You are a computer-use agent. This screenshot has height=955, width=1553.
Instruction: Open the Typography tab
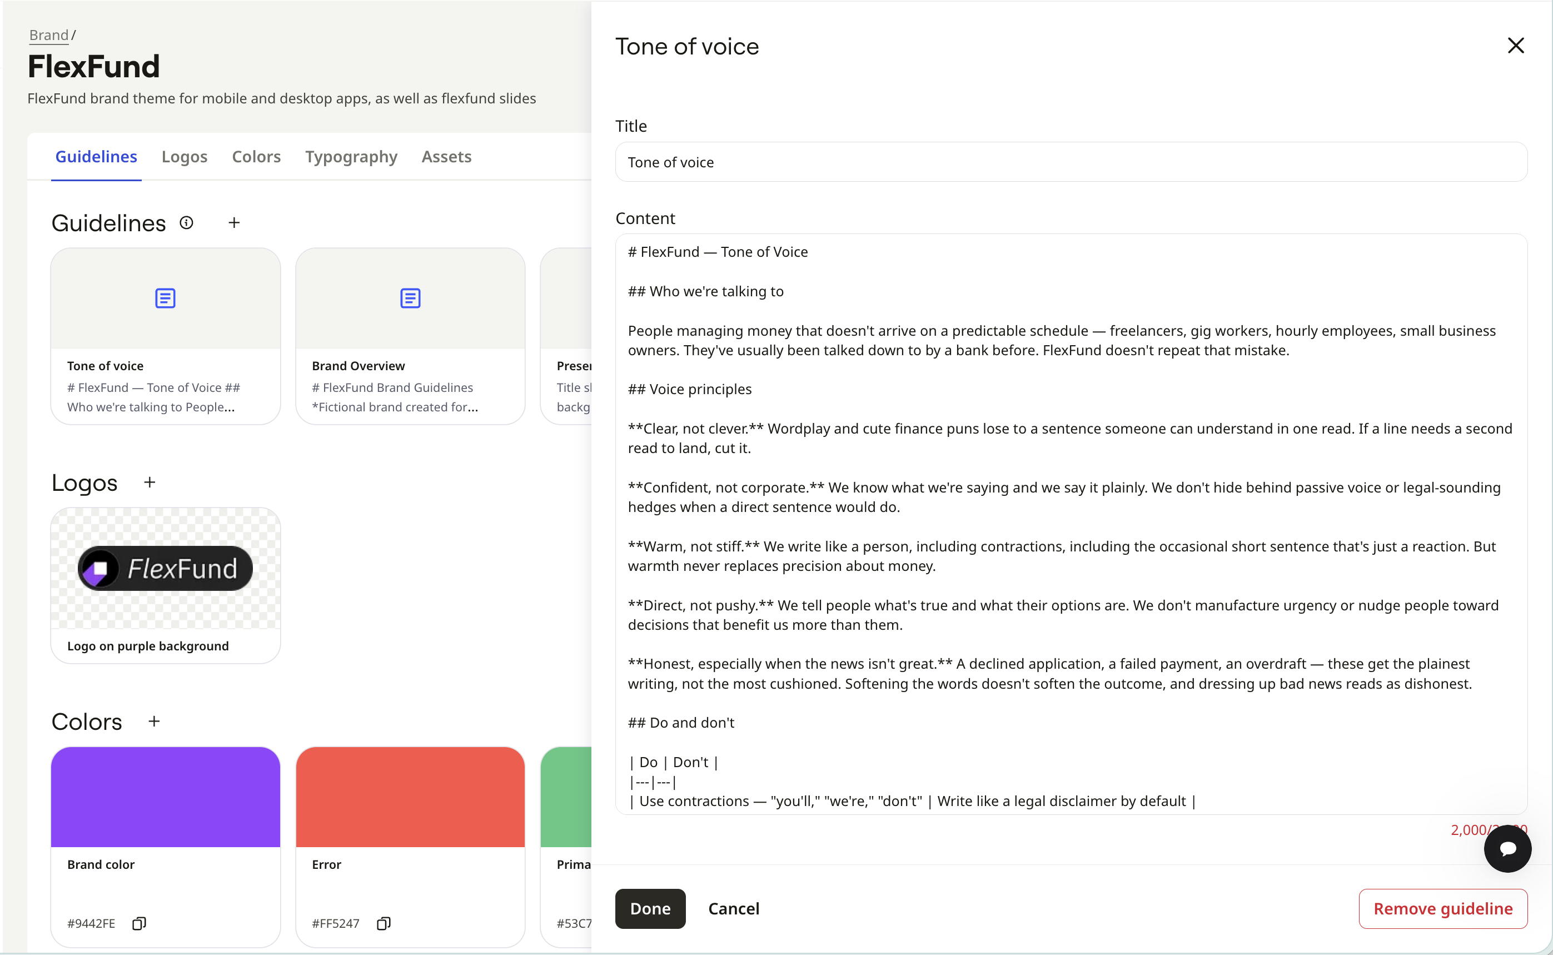[x=351, y=157]
